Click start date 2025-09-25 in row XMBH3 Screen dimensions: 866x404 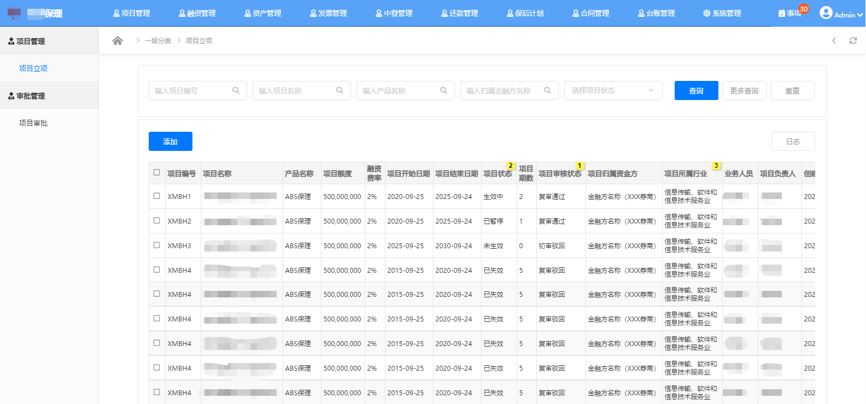pyautogui.click(x=406, y=245)
